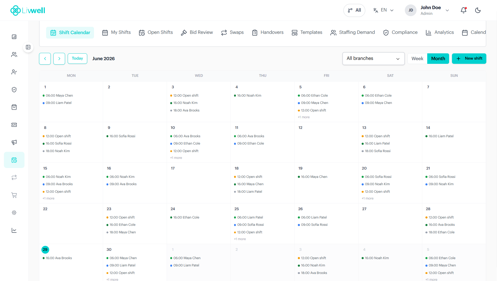Select the Shift Calendar tab
Image resolution: width=497 pixels, height=281 pixels.
click(70, 33)
